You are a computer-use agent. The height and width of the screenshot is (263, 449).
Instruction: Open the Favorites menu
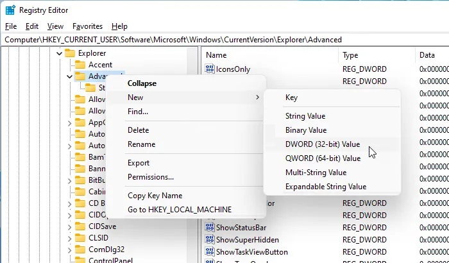87,26
